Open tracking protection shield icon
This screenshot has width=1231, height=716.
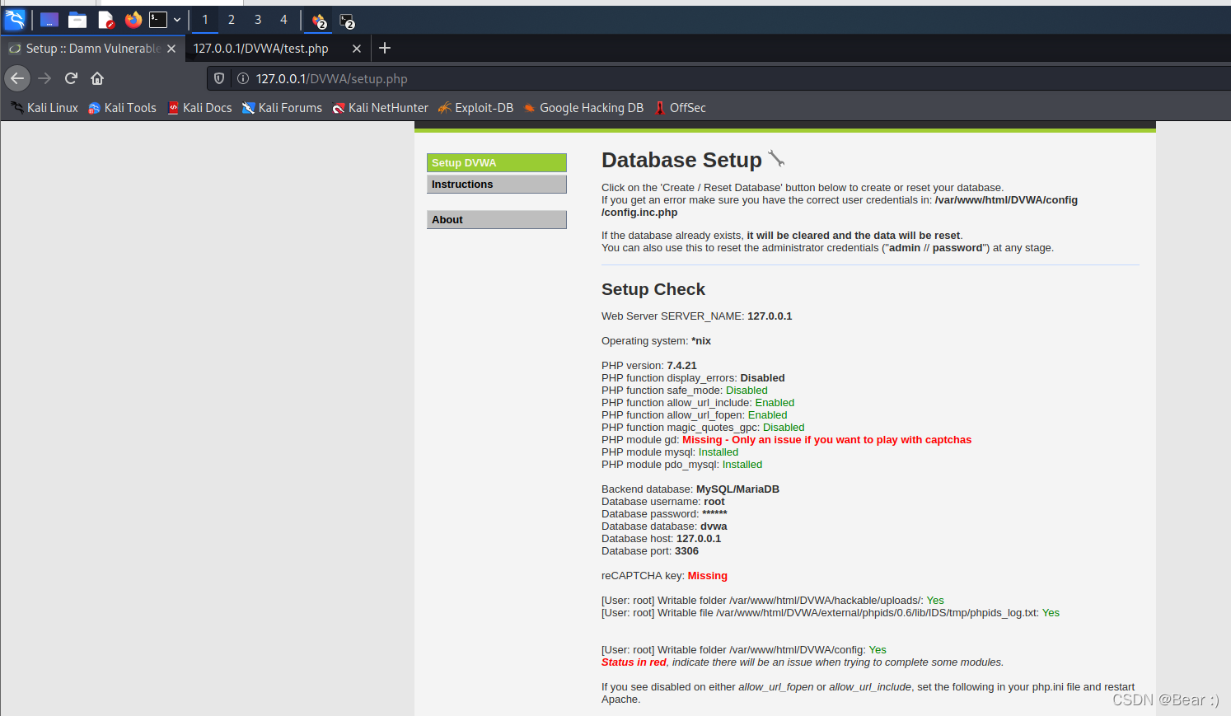[x=219, y=78]
